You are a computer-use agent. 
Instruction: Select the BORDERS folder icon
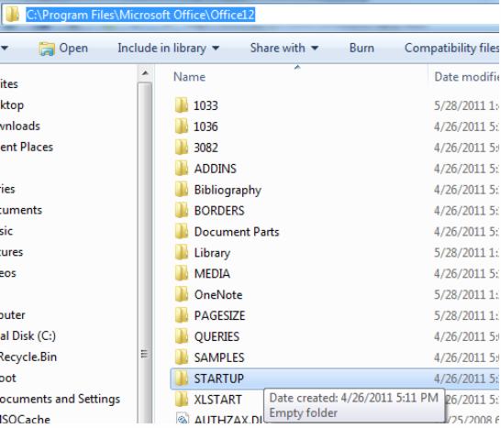click(x=182, y=211)
